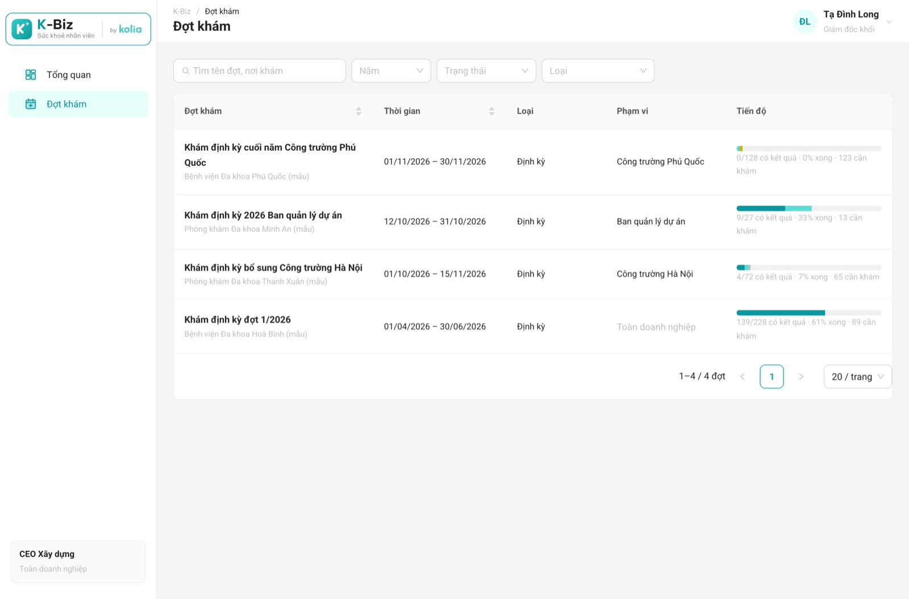Click date 01/10/2026 – 15/11/2026
909x599 pixels.
[x=435, y=274]
